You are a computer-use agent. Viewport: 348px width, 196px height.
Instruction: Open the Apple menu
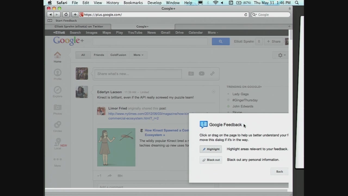pos(50,3)
